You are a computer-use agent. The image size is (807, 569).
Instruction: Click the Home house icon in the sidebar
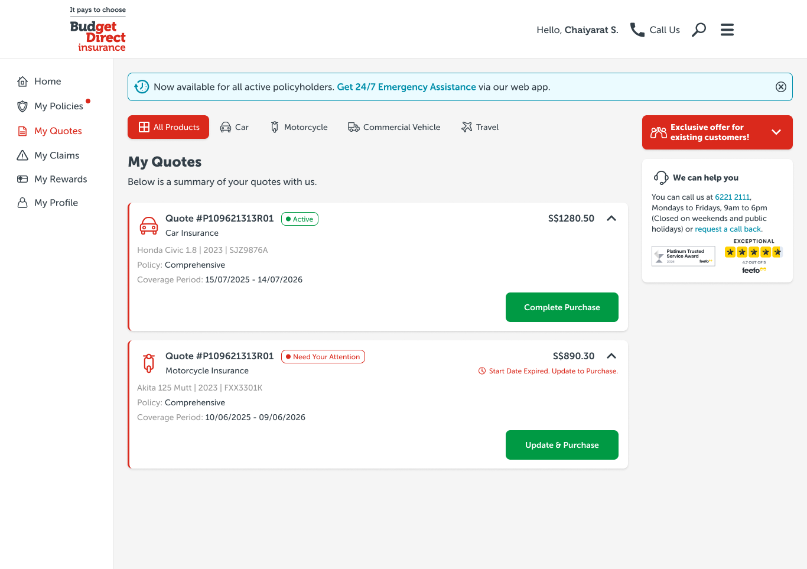click(22, 82)
